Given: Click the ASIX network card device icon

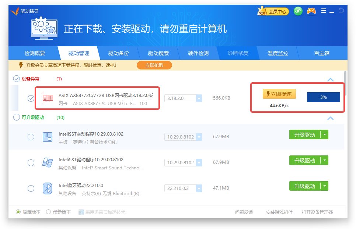Looking at the screenshot, I should [x=48, y=98].
